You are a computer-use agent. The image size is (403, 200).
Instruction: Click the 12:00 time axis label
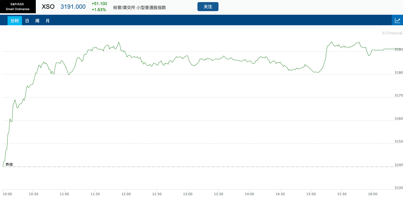pos(126,194)
